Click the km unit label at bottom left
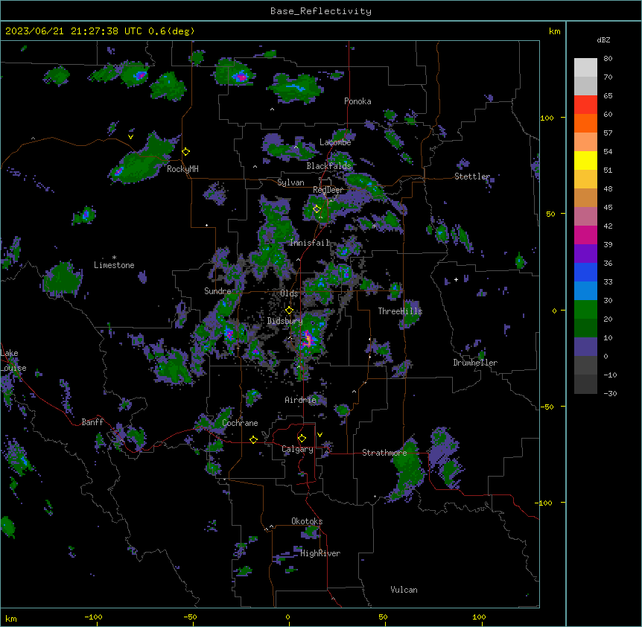The image size is (642, 627). (x=11, y=618)
